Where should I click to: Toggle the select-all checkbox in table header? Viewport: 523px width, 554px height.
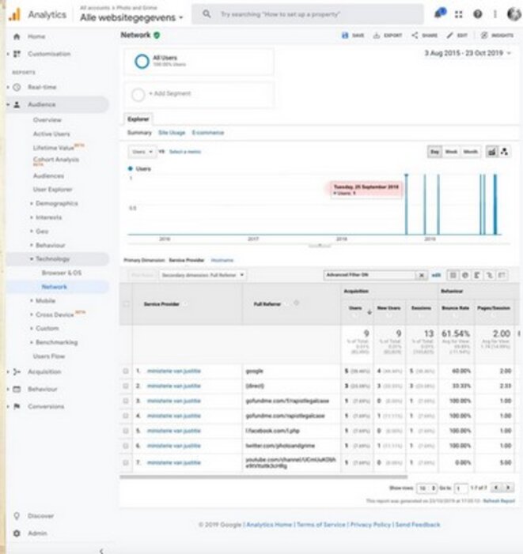click(126, 303)
